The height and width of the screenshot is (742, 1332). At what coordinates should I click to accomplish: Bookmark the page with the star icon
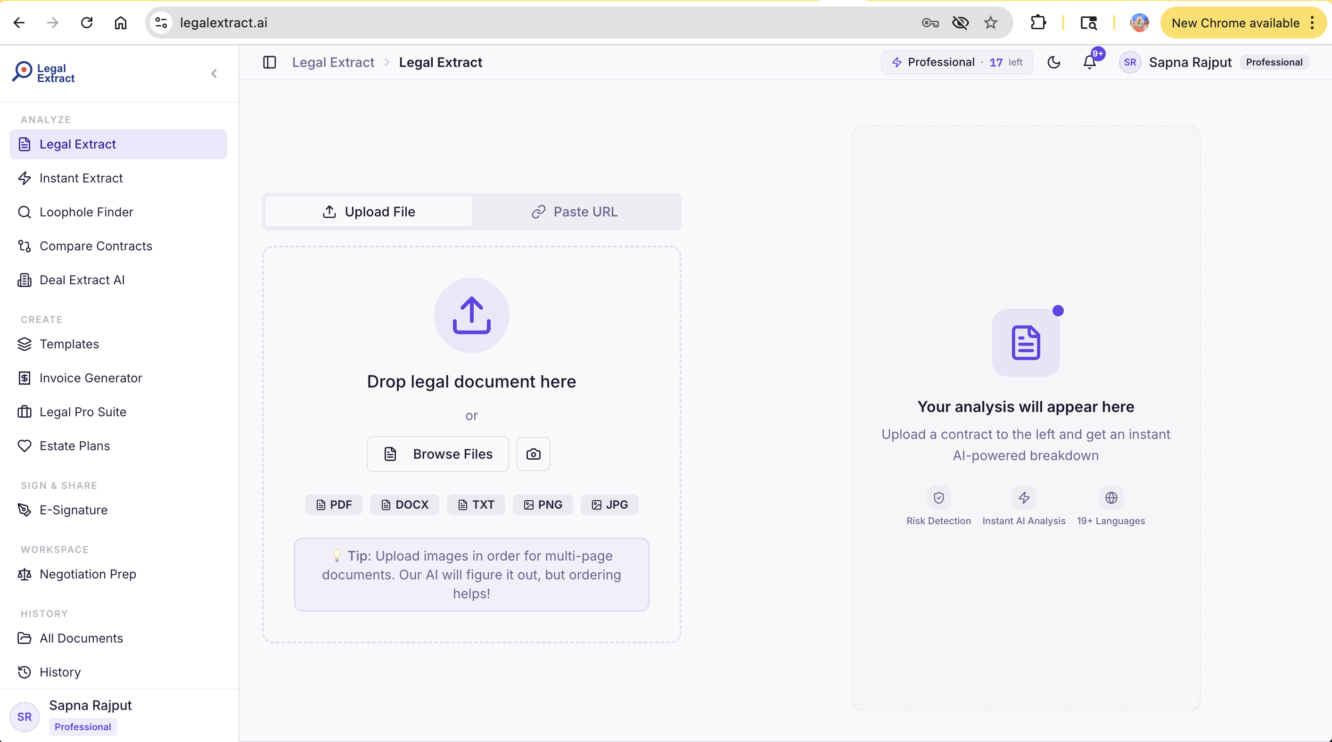(x=991, y=23)
